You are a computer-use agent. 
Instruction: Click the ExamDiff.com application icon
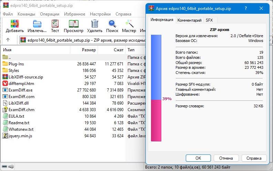[x=5, y=96]
